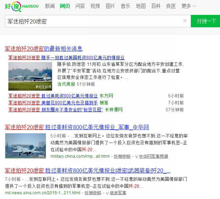Open the 新闻 news tab
This screenshot has height=199, width=220.
tap(50, 6)
